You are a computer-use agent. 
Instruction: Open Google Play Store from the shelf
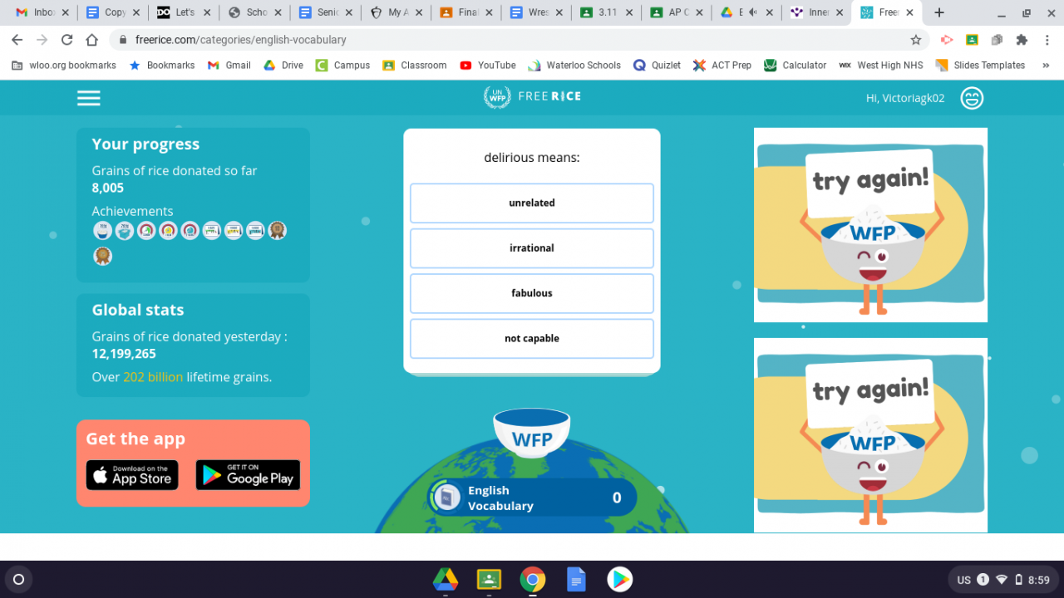click(x=619, y=579)
